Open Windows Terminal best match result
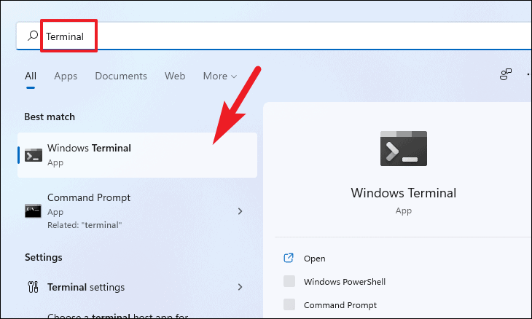This screenshot has height=319, width=532. pyautogui.click(x=138, y=155)
